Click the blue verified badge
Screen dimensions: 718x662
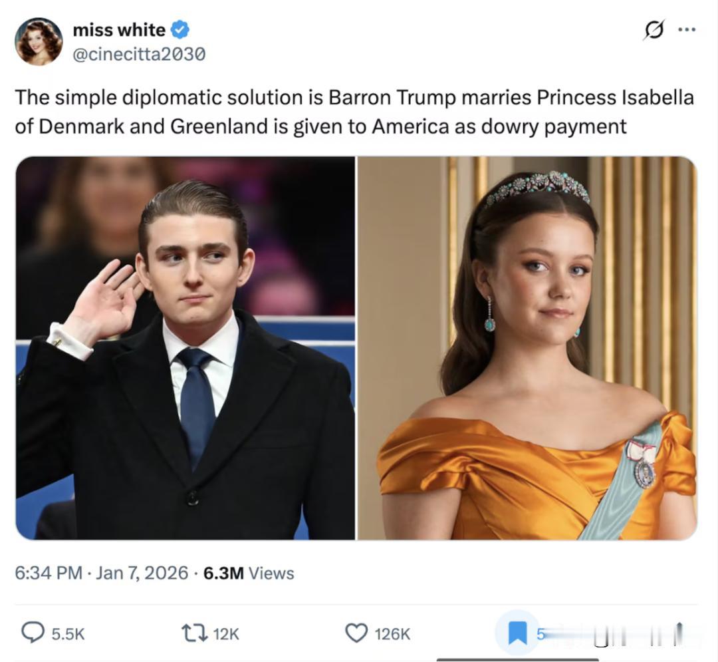[x=180, y=30]
